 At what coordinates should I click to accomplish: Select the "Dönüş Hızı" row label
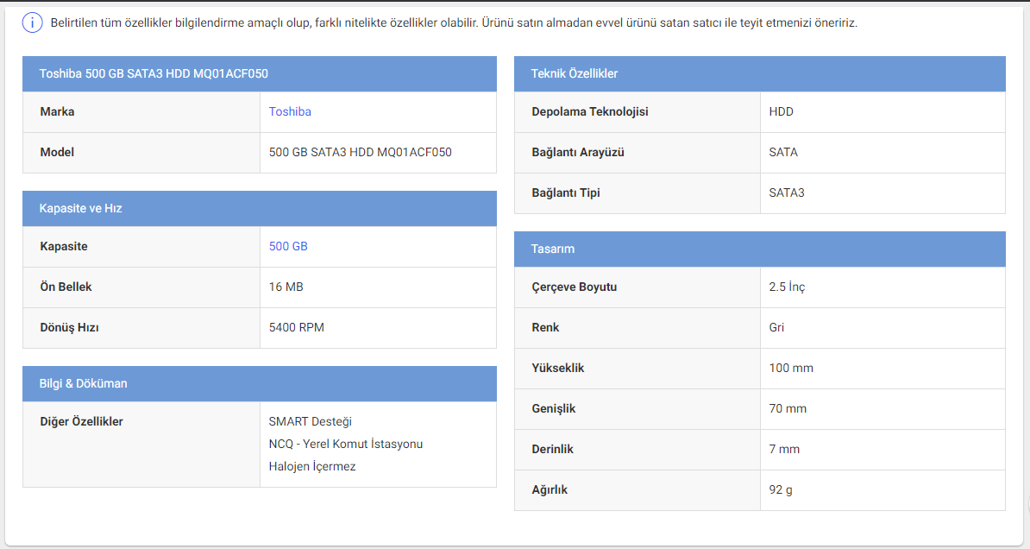point(69,327)
